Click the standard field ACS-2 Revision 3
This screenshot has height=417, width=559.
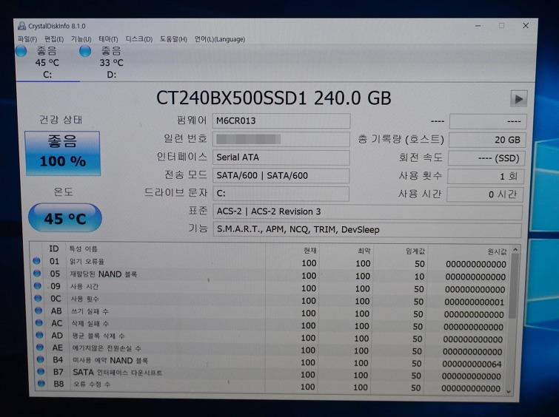click(367, 211)
